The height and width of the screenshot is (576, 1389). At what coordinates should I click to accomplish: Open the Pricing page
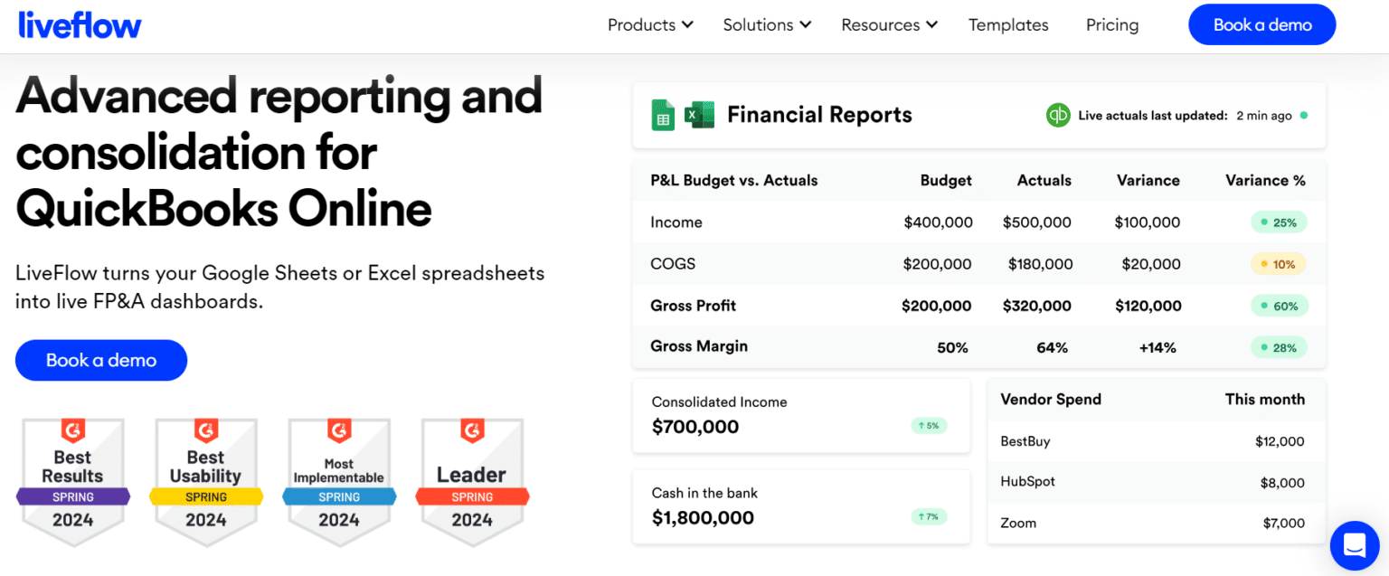pos(1112,25)
